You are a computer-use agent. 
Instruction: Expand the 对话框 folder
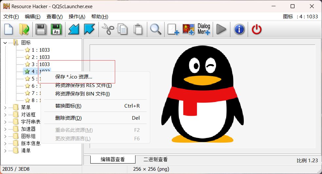click(x=5, y=114)
